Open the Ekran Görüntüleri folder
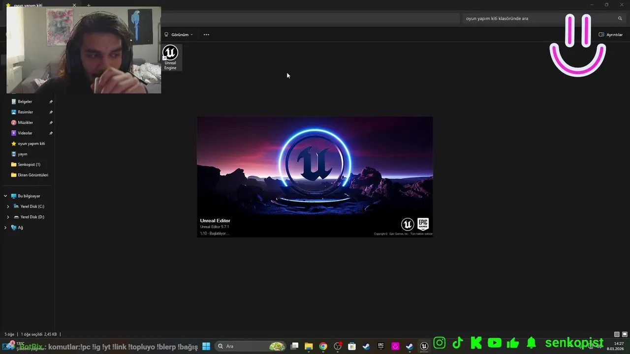Image resolution: width=630 pixels, height=354 pixels. point(32,175)
